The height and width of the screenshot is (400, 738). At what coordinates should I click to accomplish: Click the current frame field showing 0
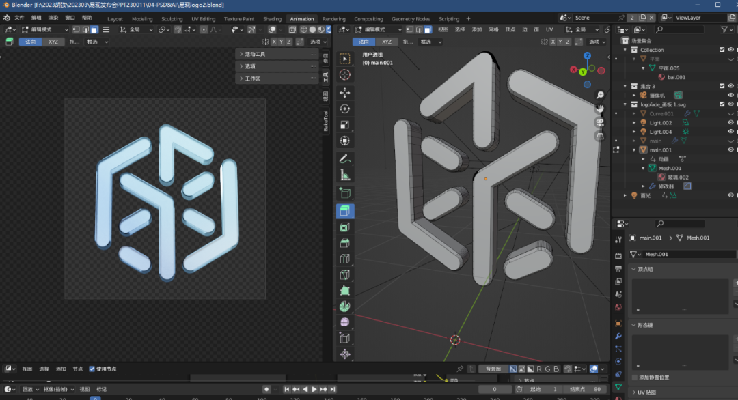tap(495, 389)
